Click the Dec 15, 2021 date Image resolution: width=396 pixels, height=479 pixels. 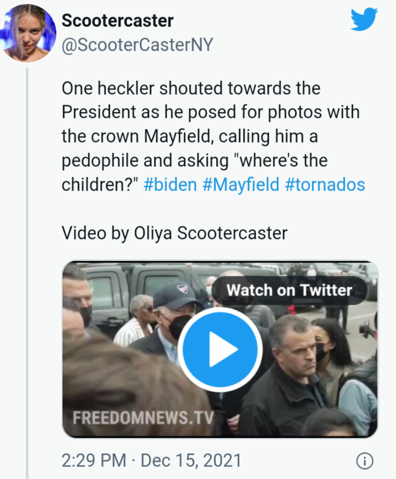[191, 460]
